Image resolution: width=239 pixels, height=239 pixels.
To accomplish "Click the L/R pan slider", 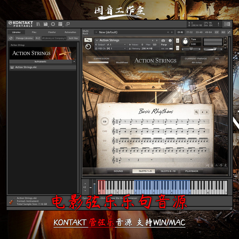I will (x=191, y=49).
